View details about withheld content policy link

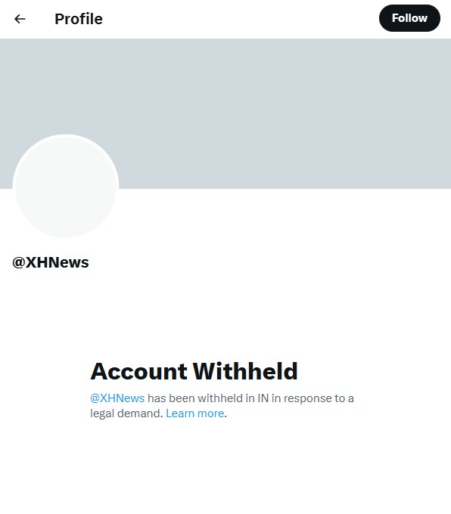(194, 413)
